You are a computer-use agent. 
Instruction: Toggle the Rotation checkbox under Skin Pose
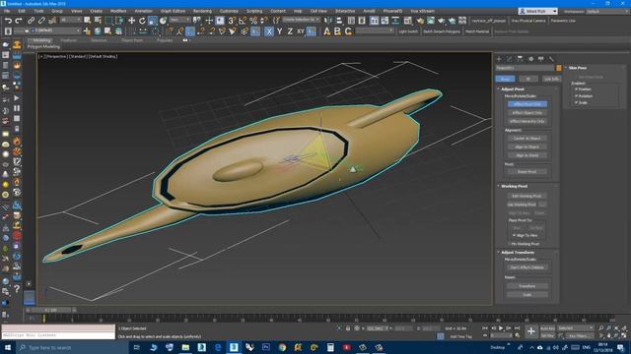click(576, 96)
